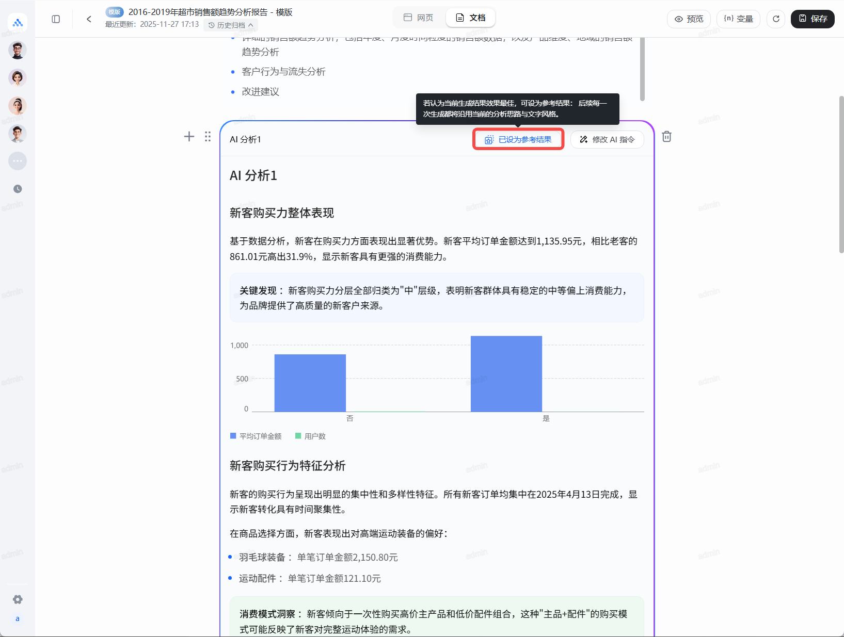
Task: Click the blue bar for 是 category
Action: click(x=506, y=374)
